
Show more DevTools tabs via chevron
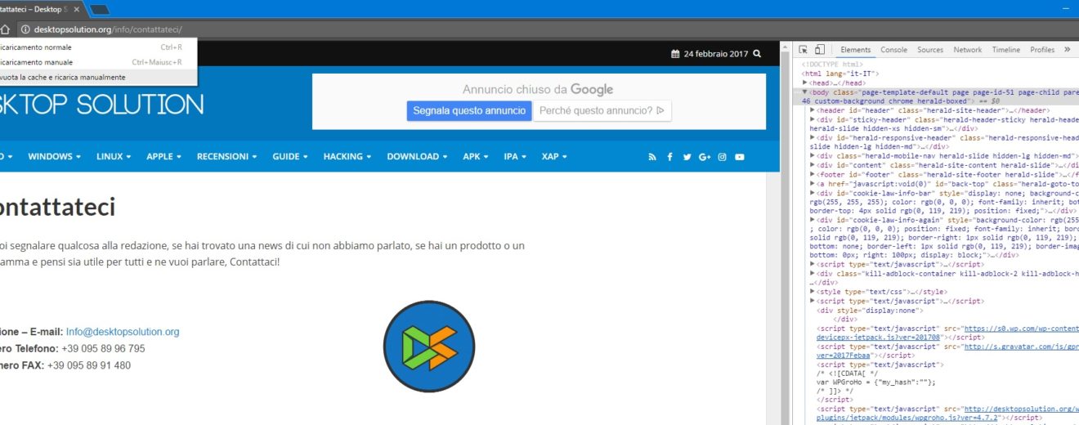(x=1067, y=50)
